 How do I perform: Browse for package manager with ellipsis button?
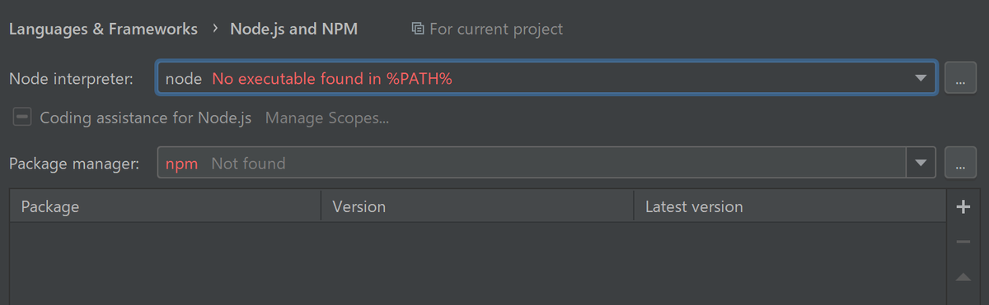click(x=960, y=163)
